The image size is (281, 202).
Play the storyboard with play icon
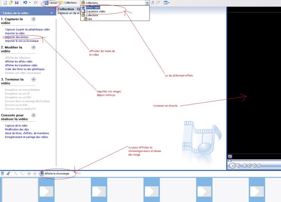35,174
